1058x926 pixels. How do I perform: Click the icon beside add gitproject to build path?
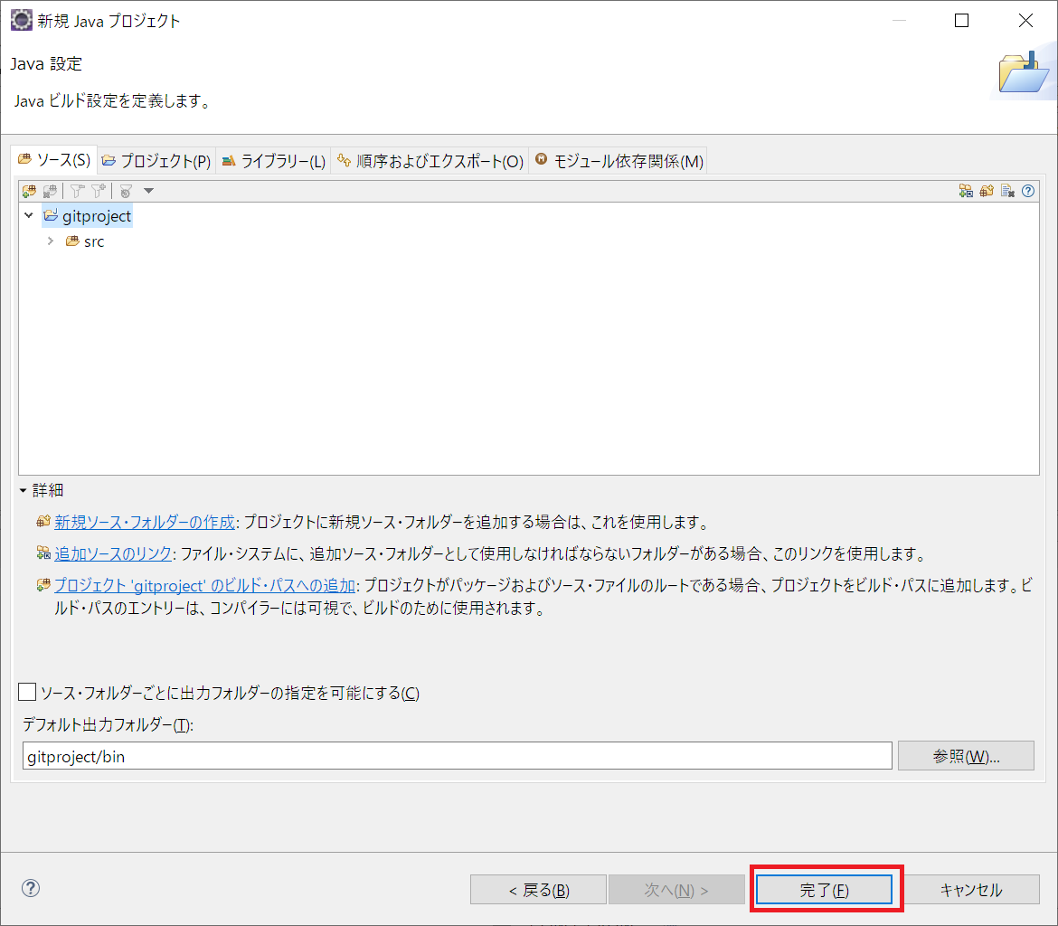[44, 584]
